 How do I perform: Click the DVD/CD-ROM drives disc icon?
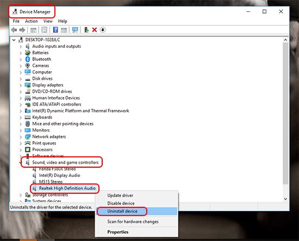[x=28, y=91]
